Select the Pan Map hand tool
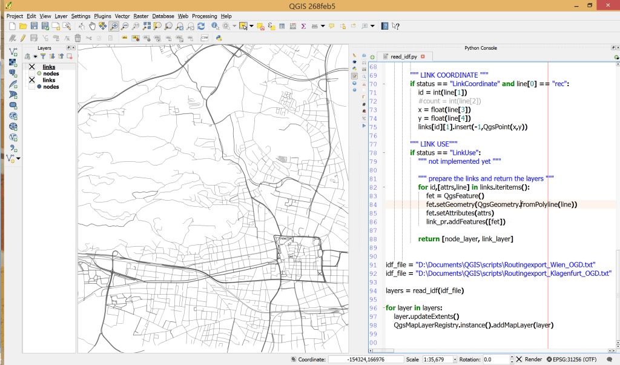The width and height of the screenshot is (620, 365). pyautogui.click(x=93, y=26)
